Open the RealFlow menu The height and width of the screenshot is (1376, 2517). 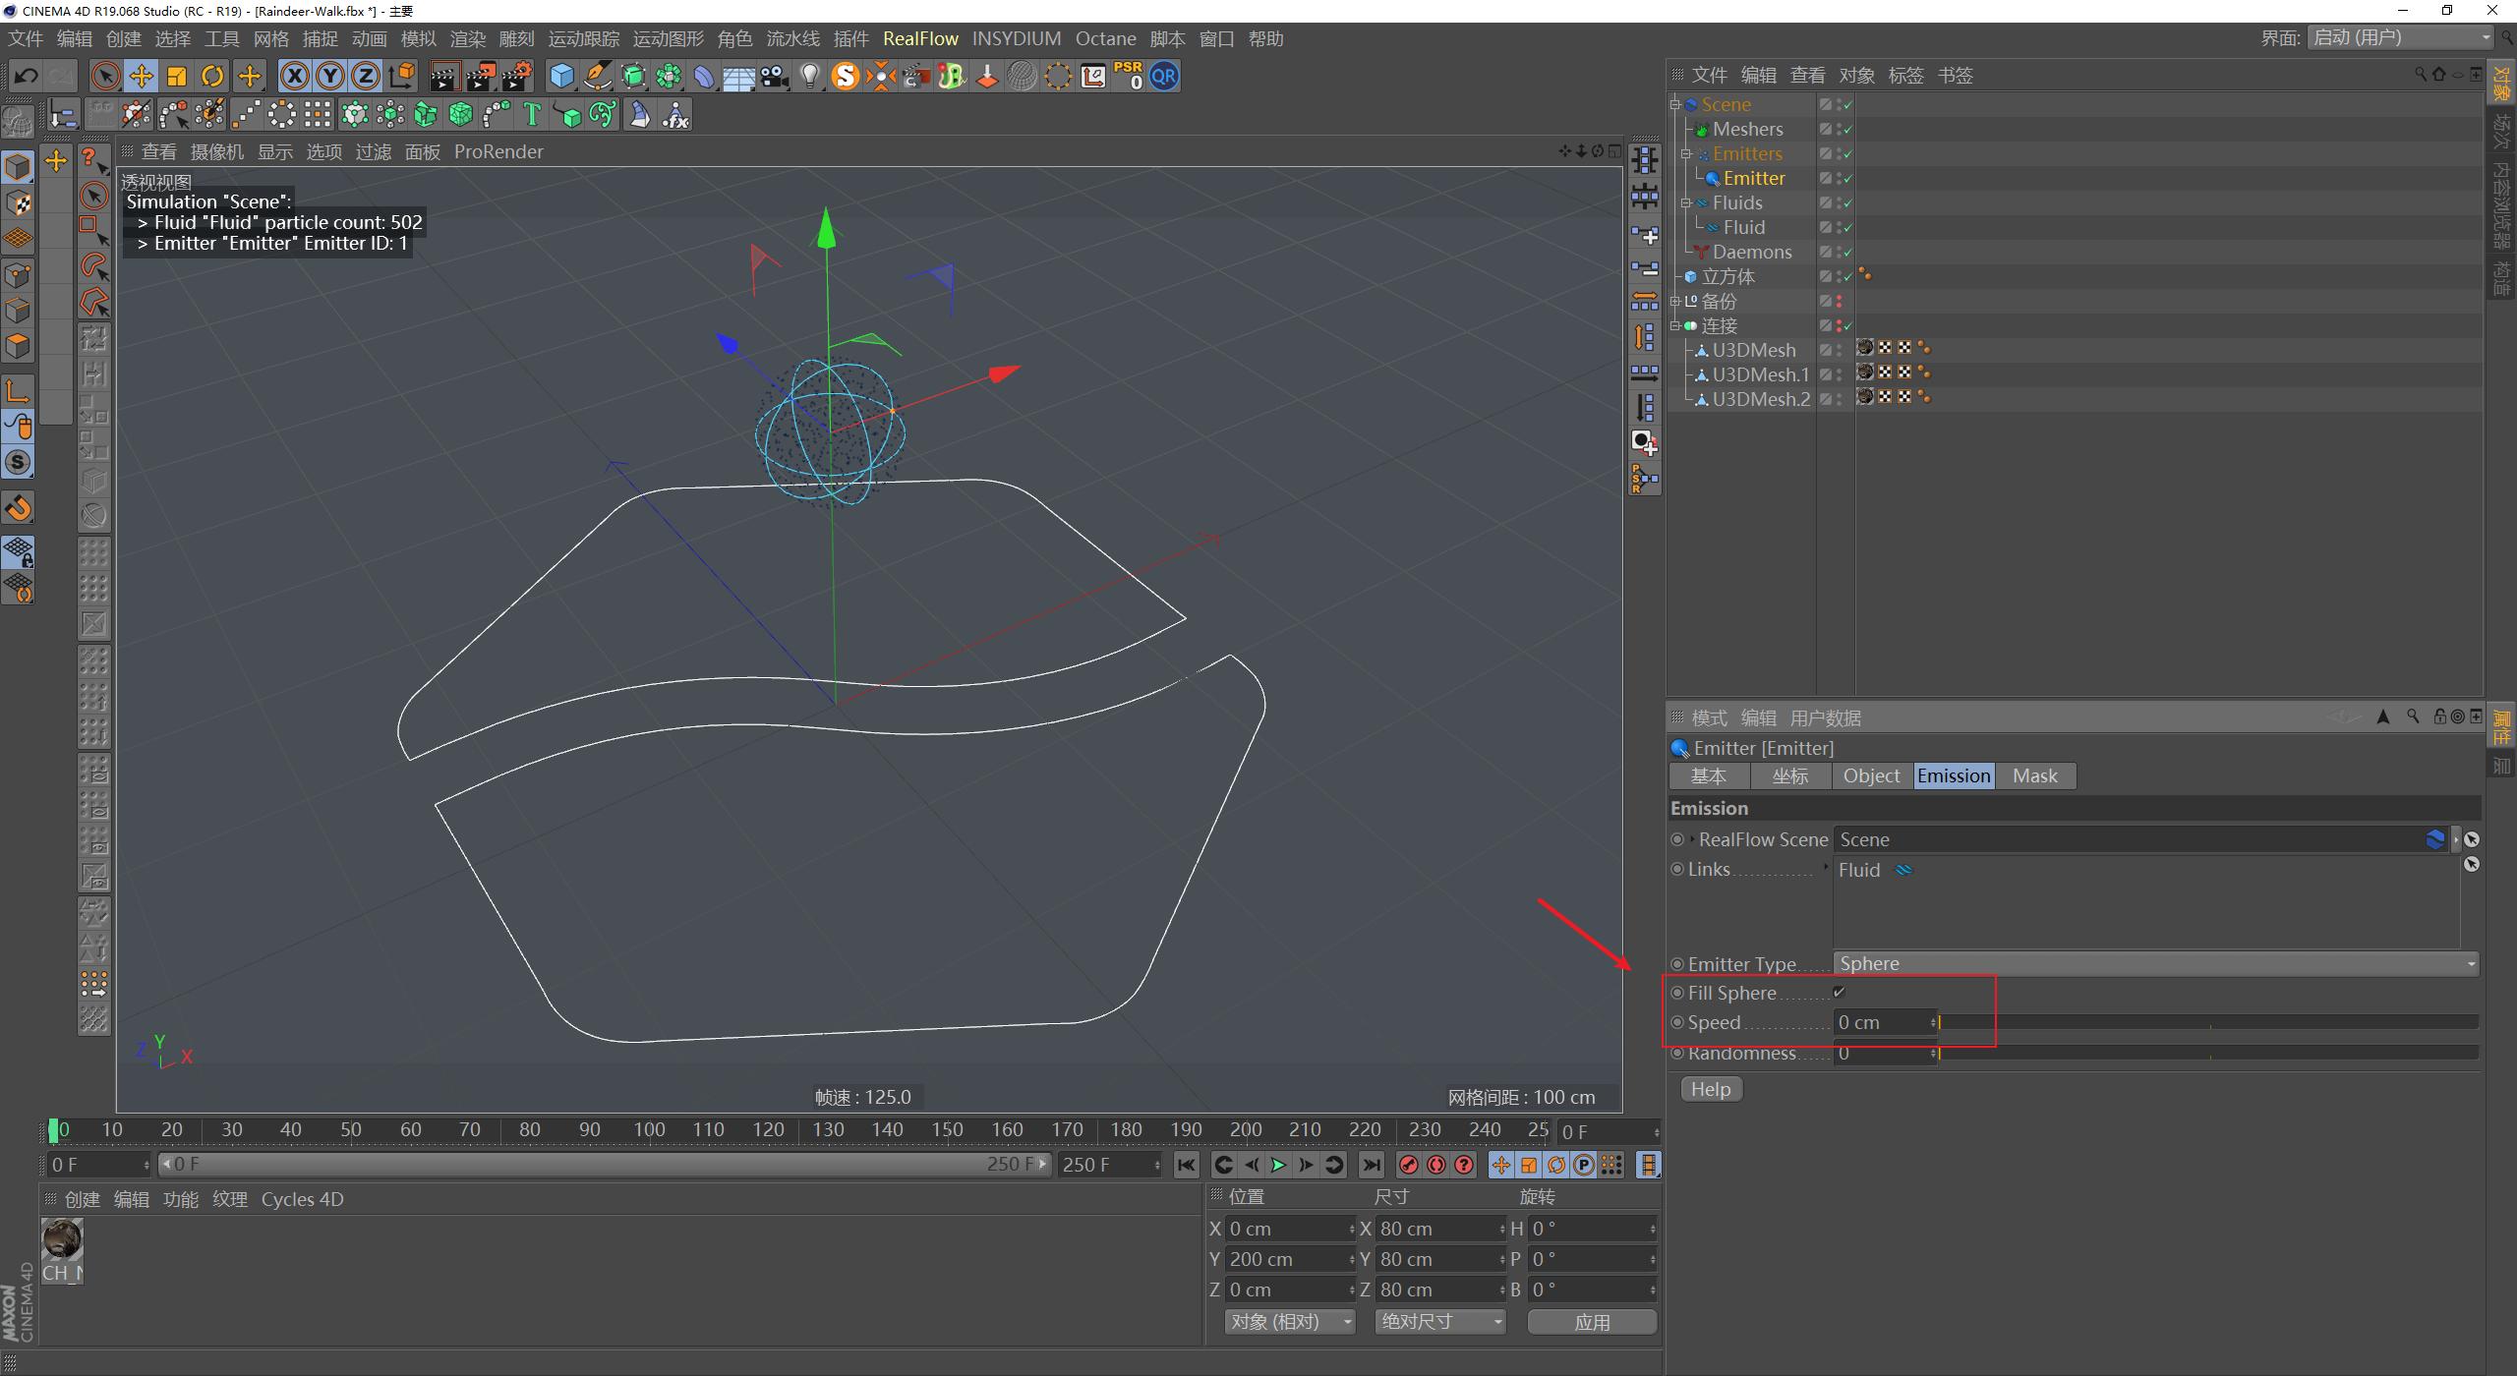(920, 38)
